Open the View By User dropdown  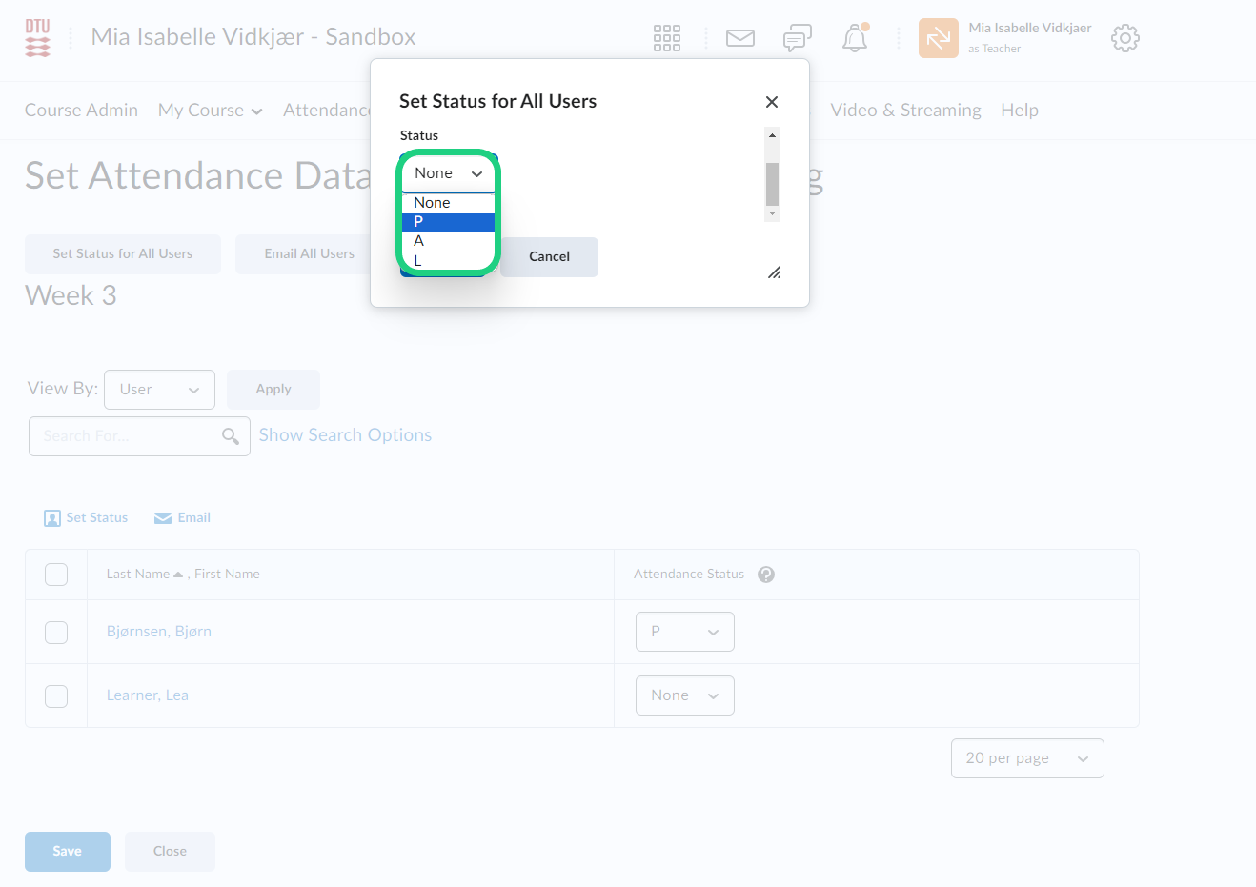coord(159,390)
